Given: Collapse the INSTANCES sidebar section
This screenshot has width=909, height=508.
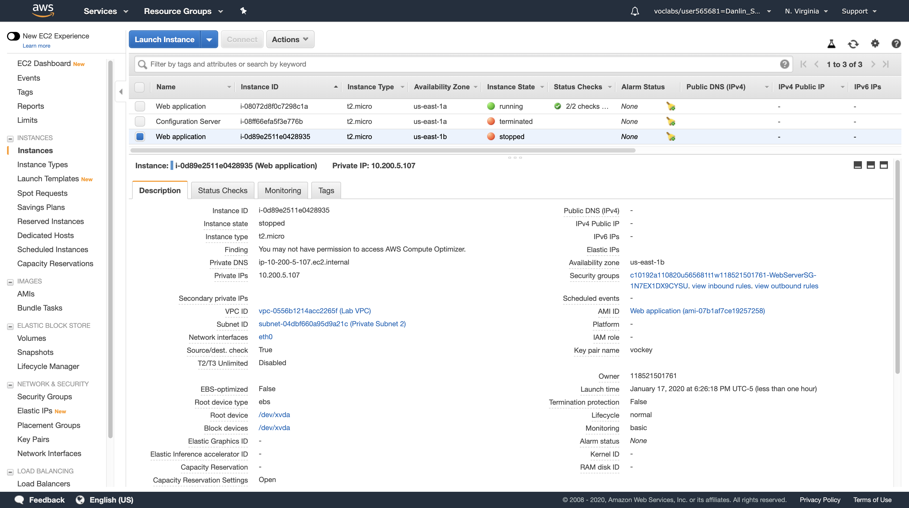Looking at the screenshot, I should tap(10, 138).
